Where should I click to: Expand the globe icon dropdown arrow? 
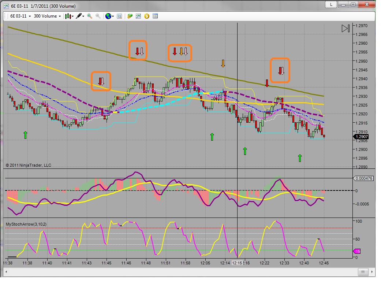tap(113, 16)
